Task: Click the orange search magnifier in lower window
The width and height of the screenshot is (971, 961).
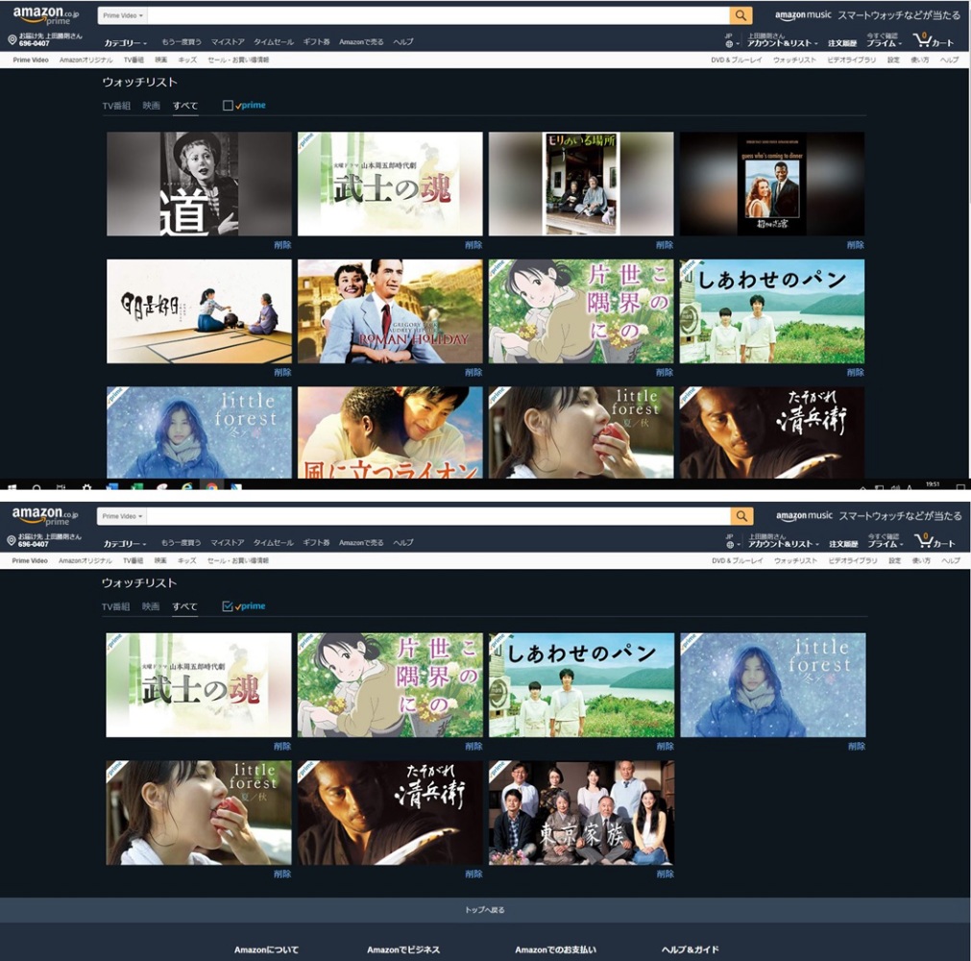Action: coord(741,516)
